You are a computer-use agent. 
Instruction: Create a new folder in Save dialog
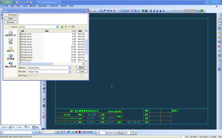[69, 27]
